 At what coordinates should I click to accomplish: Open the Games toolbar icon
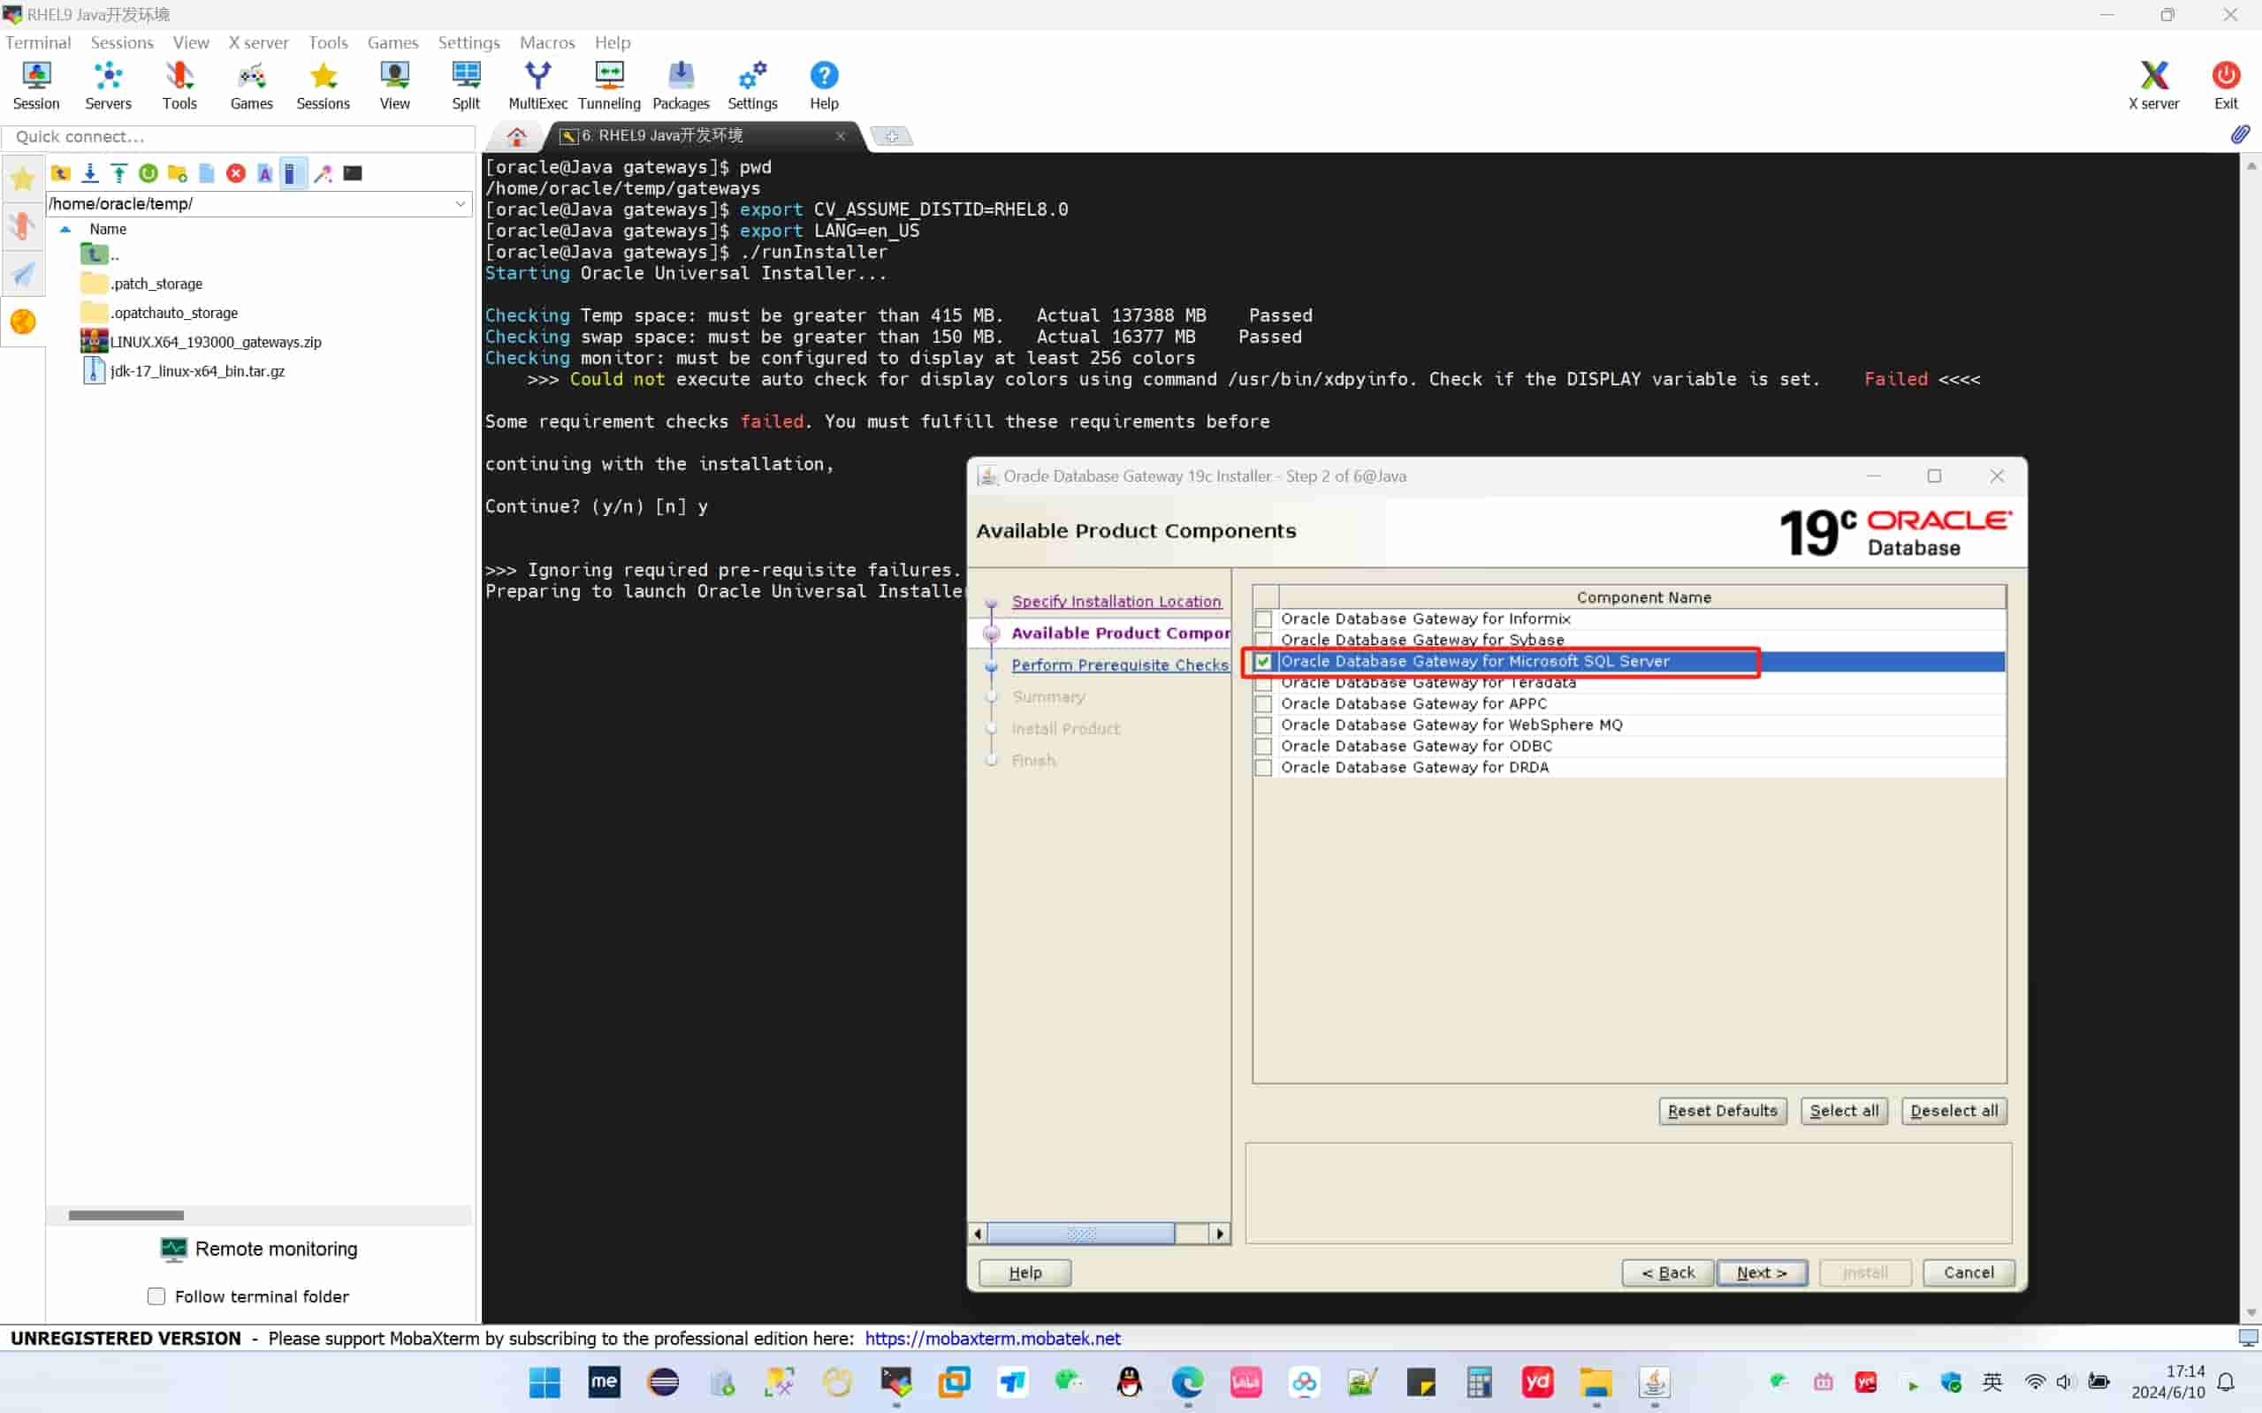point(251,85)
